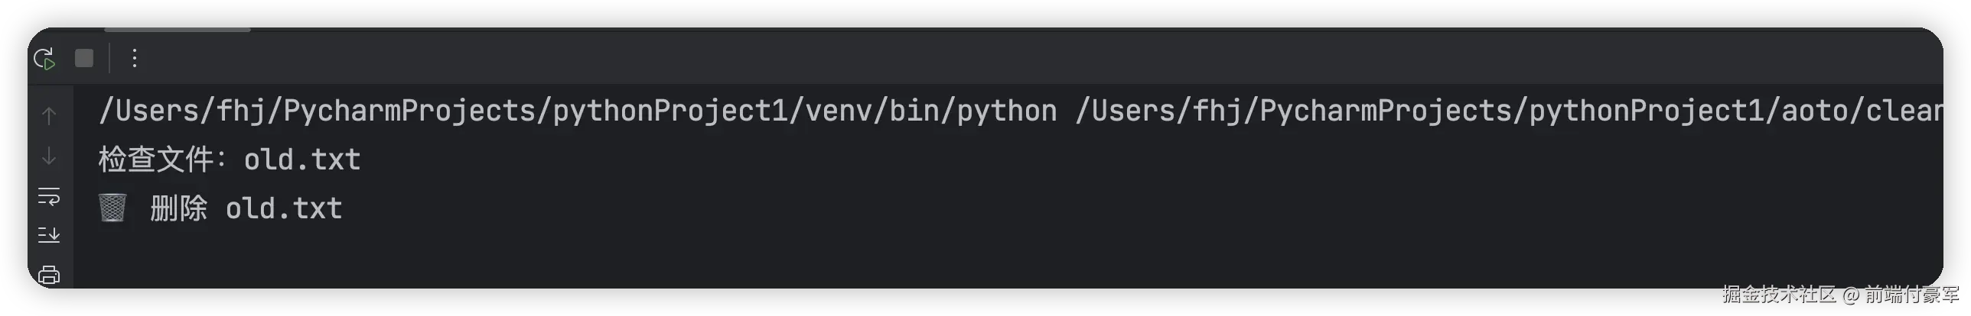Enable Scroll to the End of output
Image resolution: width=1971 pixels, height=316 pixels.
[x=49, y=235]
